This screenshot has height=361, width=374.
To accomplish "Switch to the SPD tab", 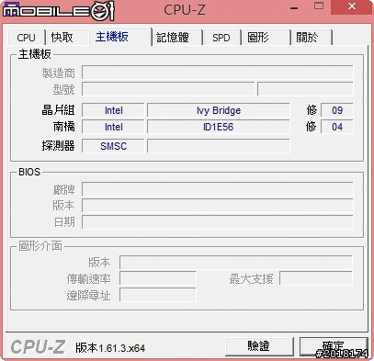I will coord(221,38).
